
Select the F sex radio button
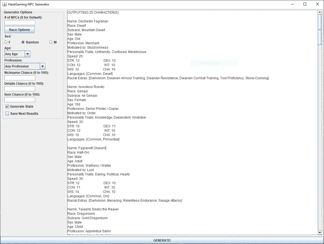[x=6, y=42]
